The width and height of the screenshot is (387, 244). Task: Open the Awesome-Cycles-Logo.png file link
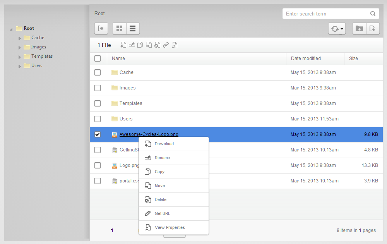pyautogui.click(x=149, y=134)
